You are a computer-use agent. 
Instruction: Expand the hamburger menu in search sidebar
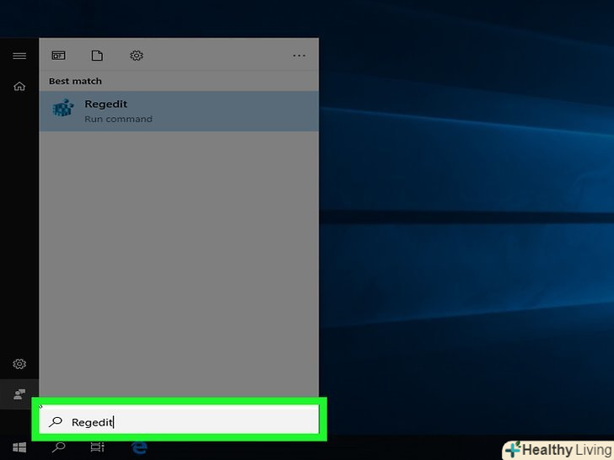click(x=19, y=56)
